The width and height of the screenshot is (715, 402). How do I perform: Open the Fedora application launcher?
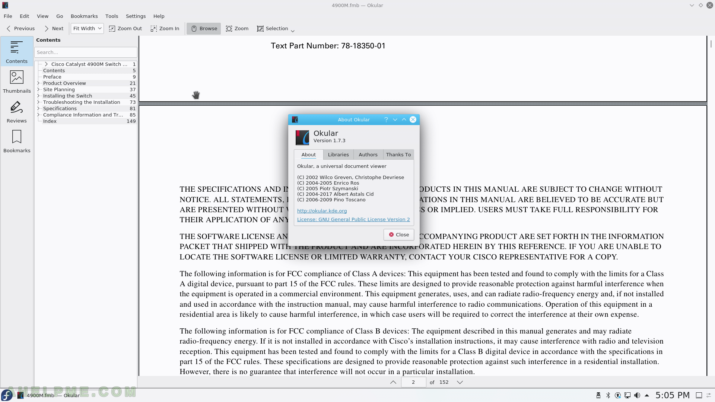[7, 395]
